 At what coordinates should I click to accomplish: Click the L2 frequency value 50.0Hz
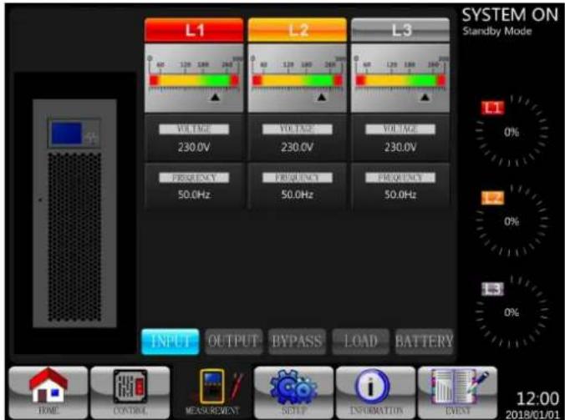(298, 195)
